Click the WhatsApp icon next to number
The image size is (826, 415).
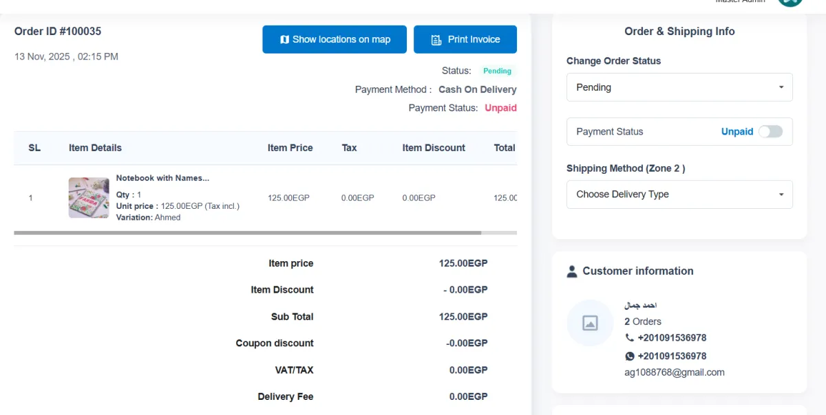tap(629, 356)
